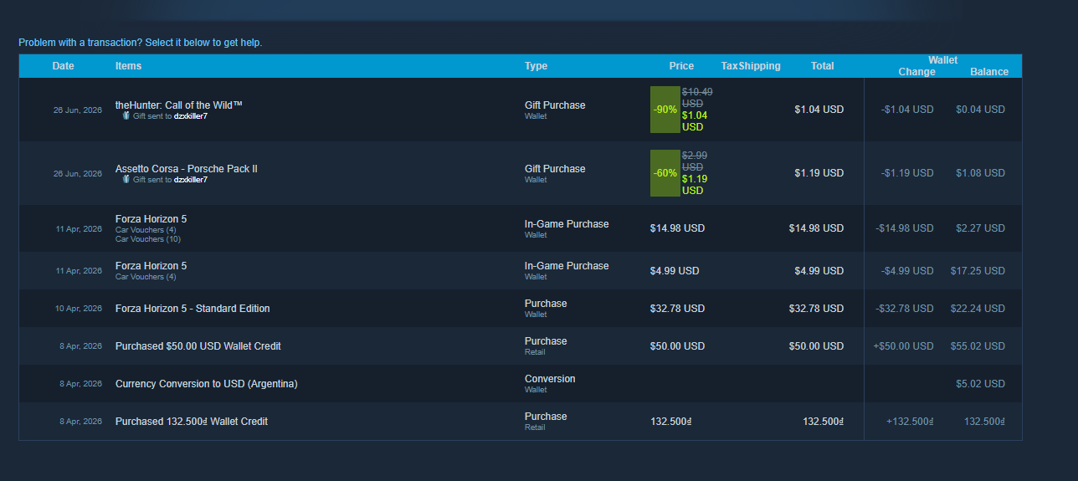Click the $1.04 USD total for theHunter

819,110
